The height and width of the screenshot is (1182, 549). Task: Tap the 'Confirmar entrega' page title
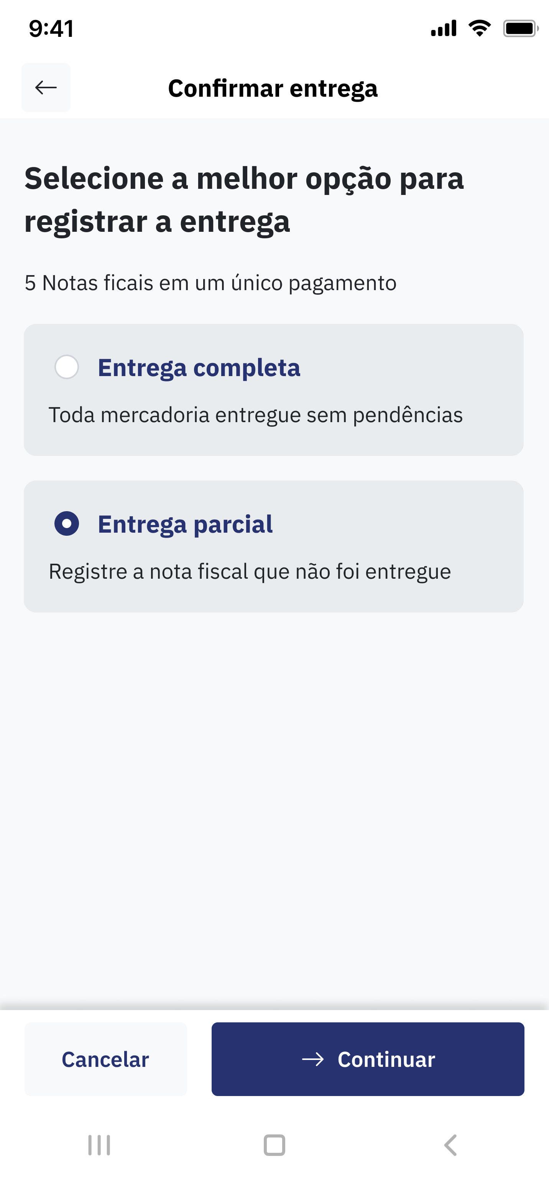click(x=273, y=88)
